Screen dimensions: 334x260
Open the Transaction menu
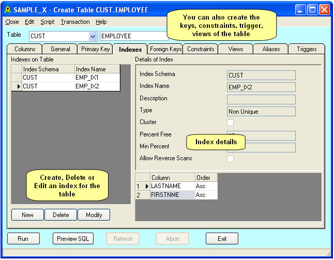pos(75,22)
